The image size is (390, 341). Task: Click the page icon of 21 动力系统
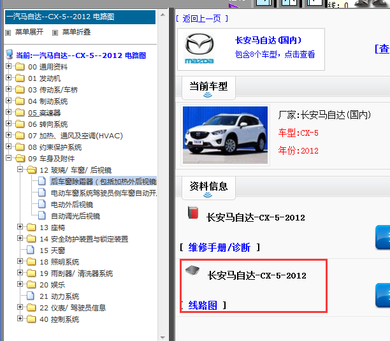[31, 296]
